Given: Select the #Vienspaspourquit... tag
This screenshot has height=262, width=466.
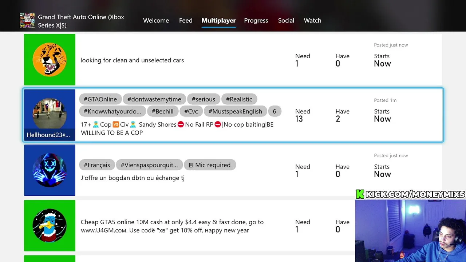Looking at the screenshot, I should pos(149,165).
